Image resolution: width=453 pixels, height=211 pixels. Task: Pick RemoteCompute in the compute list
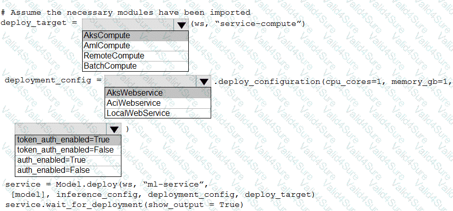[135, 55]
